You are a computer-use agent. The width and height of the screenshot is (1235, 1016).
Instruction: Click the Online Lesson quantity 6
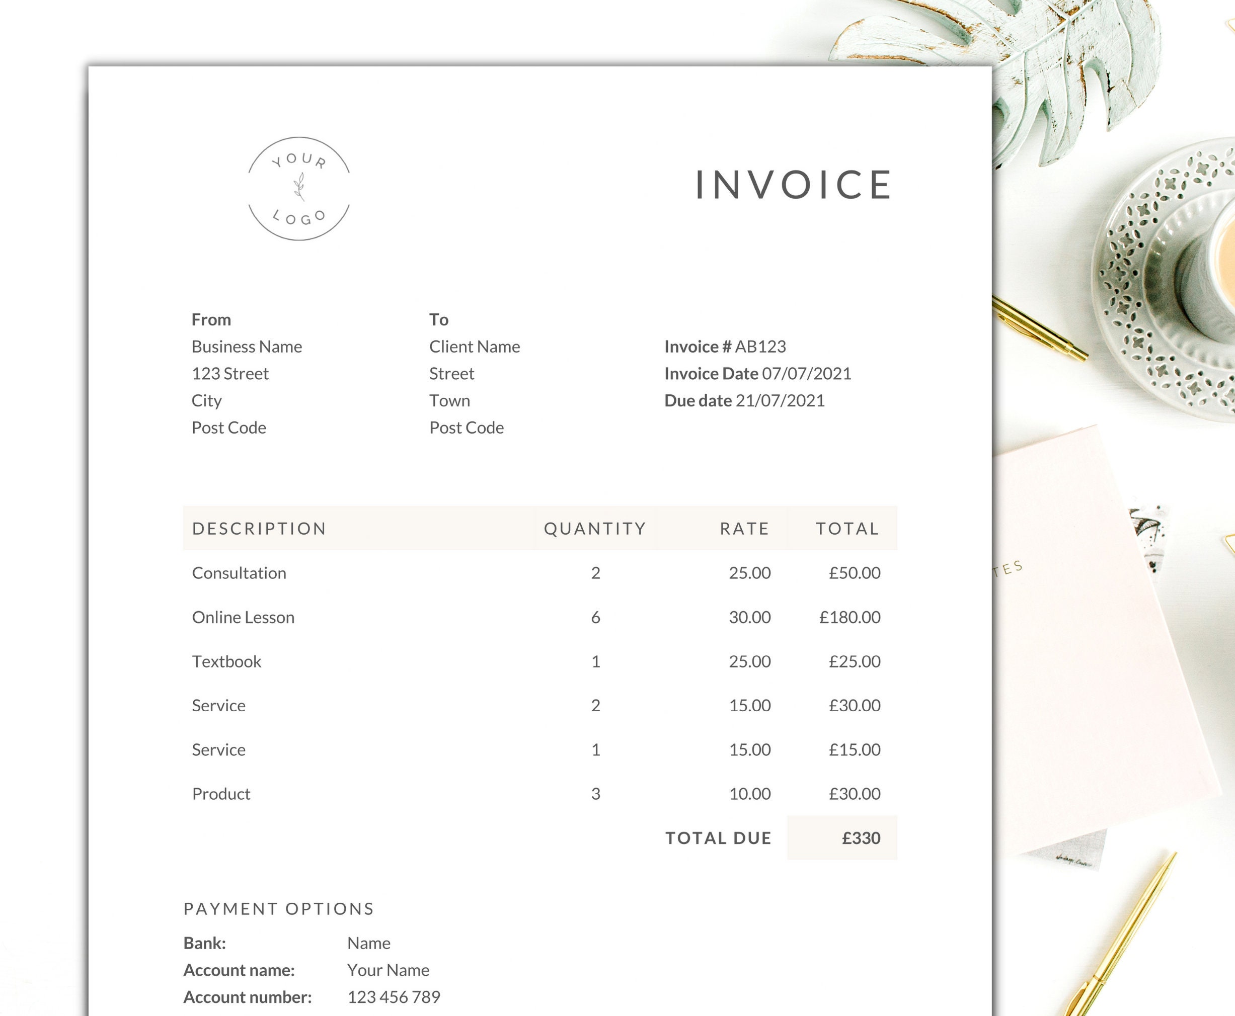coord(595,618)
